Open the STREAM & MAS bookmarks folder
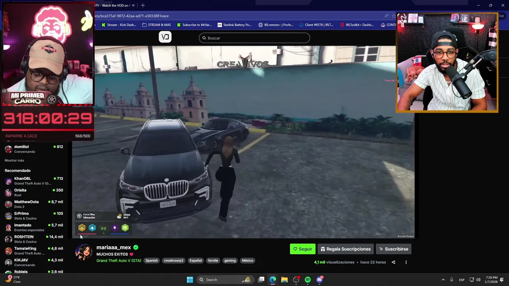 [157, 25]
